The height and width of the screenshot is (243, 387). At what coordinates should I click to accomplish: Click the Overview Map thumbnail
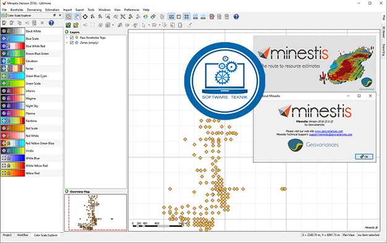coord(96,213)
